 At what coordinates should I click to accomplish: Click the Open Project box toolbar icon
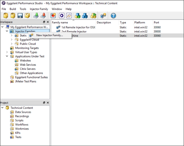13,15
